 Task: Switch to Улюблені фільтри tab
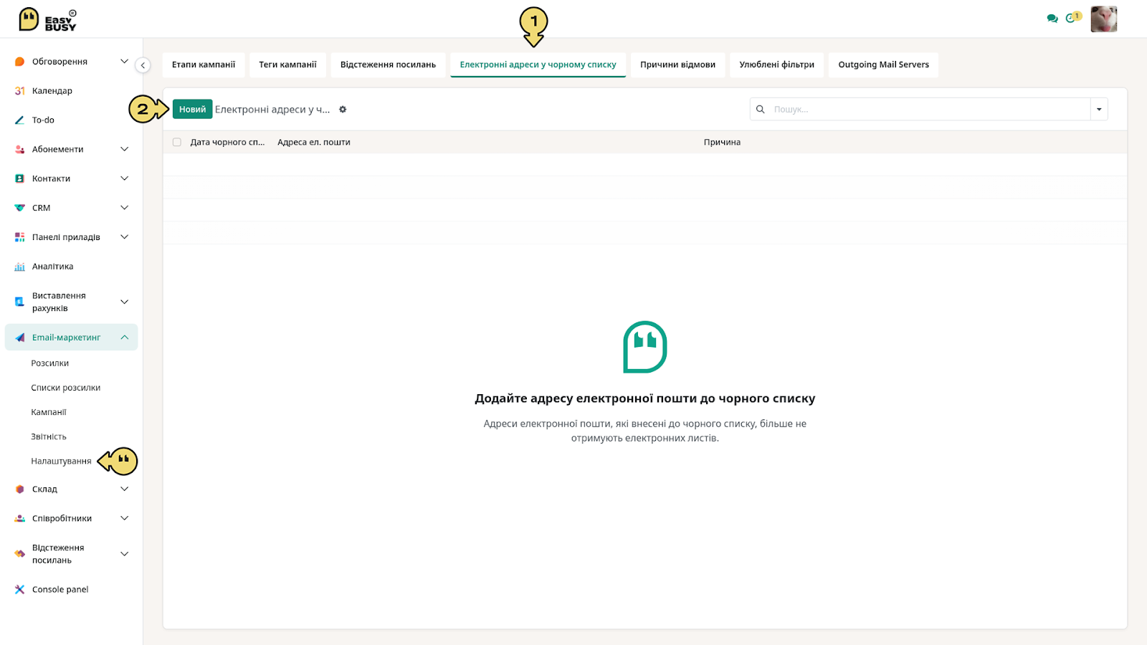click(776, 64)
